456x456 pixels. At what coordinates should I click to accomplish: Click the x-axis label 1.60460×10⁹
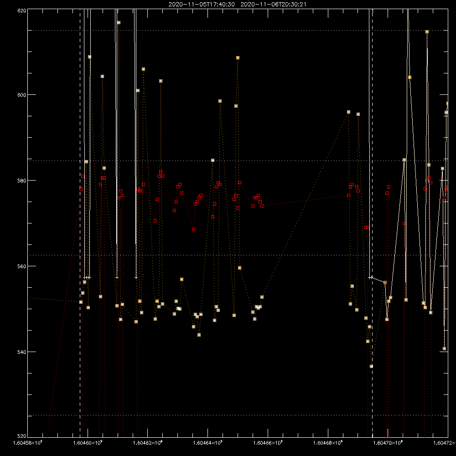pyautogui.click(x=88, y=443)
